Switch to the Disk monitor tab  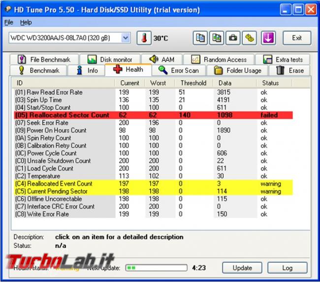pos(110,59)
